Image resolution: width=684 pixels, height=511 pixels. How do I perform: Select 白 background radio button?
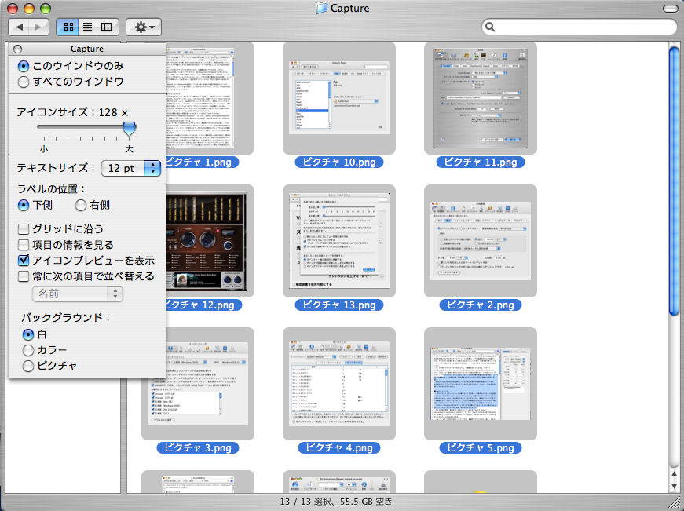pyautogui.click(x=28, y=334)
